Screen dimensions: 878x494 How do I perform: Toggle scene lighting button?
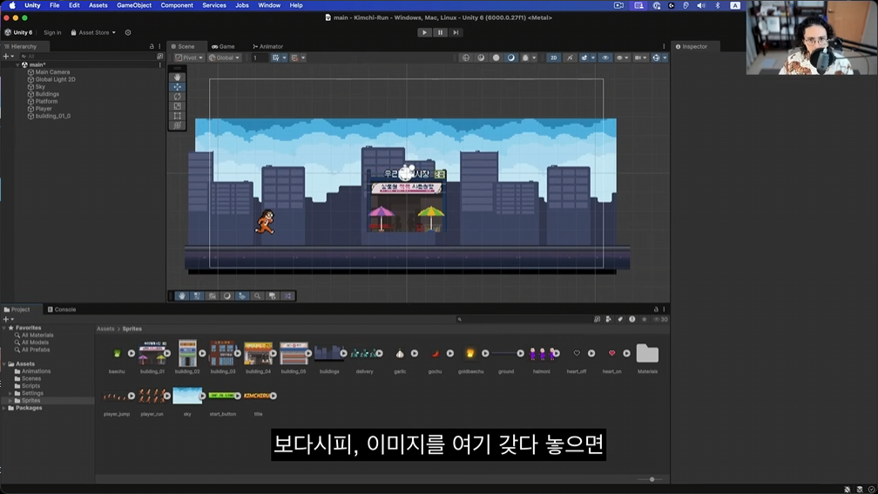click(x=570, y=58)
